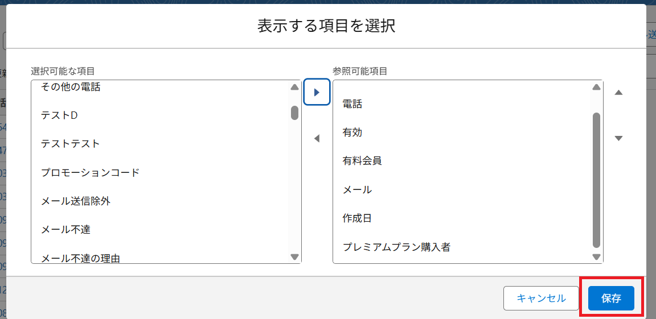Click the move-right arrow to add field
The height and width of the screenshot is (319, 656).
(x=317, y=92)
